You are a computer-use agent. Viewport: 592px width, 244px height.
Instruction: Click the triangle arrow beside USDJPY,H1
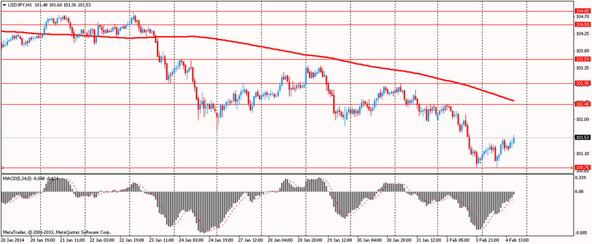[x=4, y=5]
